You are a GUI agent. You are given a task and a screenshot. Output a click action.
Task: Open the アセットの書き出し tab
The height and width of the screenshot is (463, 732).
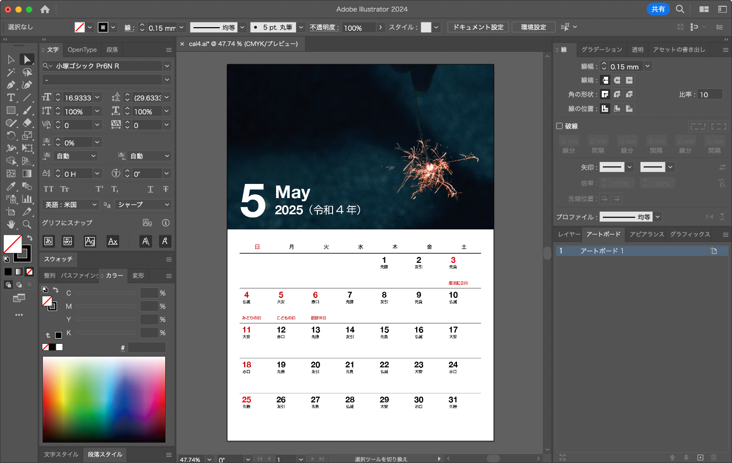tap(679, 50)
